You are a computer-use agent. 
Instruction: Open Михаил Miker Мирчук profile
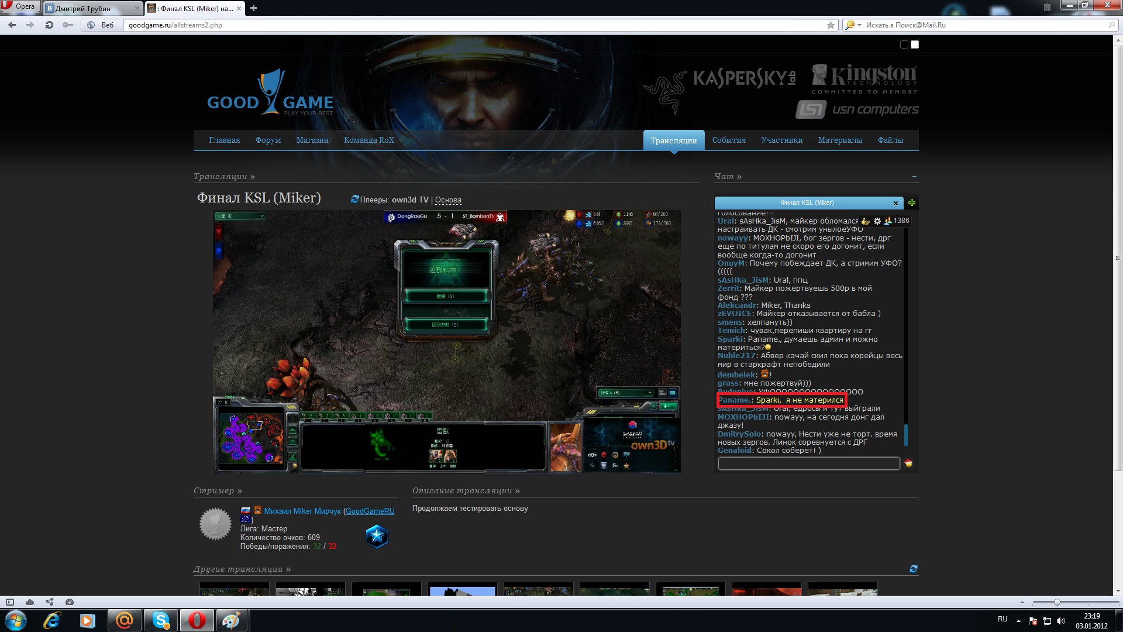coord(302,511)
